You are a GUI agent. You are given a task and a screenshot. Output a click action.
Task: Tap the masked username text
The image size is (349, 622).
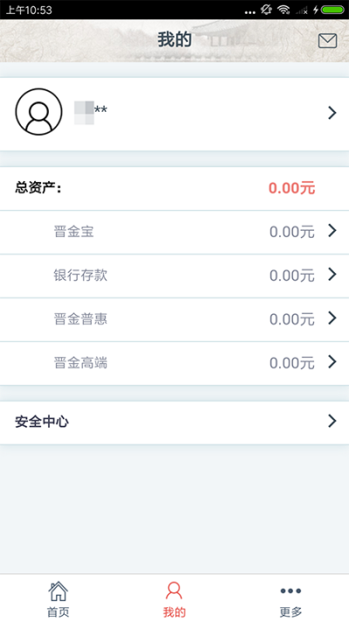pyautogui.click(x=91, y=112)
